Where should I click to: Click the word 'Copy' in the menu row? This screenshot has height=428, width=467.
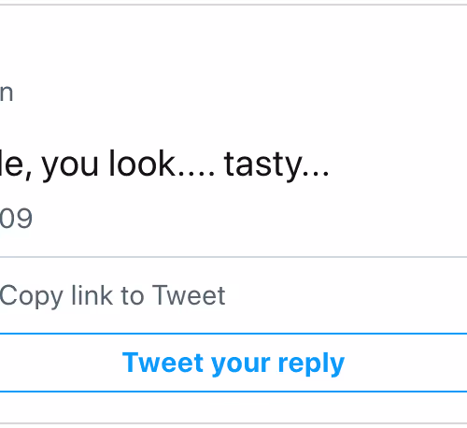(x=32, y=295)
